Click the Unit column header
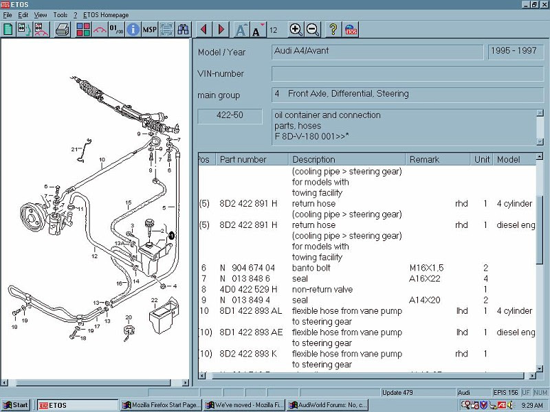 [482, 159]
